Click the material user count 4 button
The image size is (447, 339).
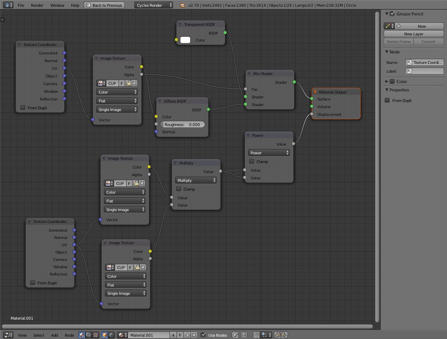point(173,335)
